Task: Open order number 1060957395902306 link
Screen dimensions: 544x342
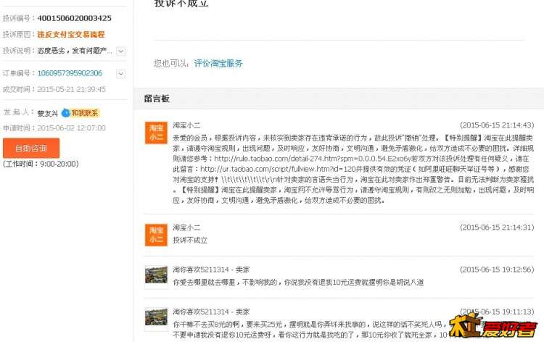Action: point(70,73)
